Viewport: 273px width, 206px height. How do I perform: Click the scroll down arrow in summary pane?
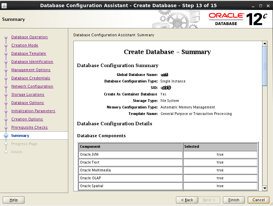(265, 188)
